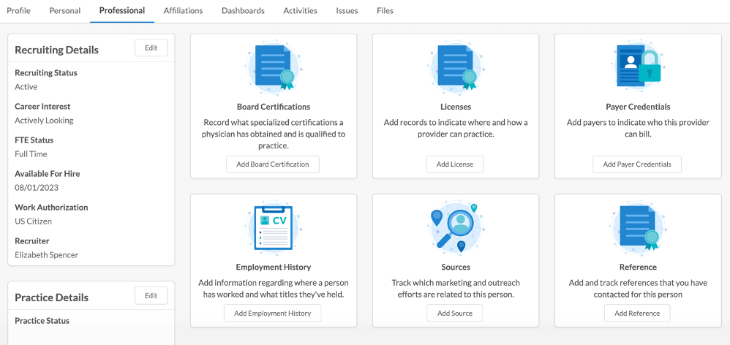The image size is (730, 345).
Task: Click Add Employment History button
Action: point(272,313)
